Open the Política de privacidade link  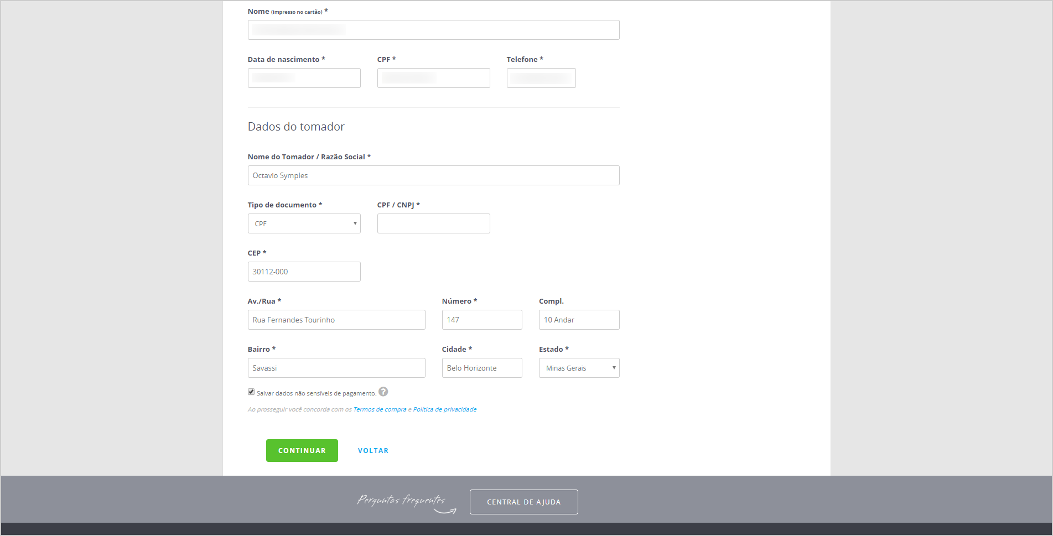445,409
